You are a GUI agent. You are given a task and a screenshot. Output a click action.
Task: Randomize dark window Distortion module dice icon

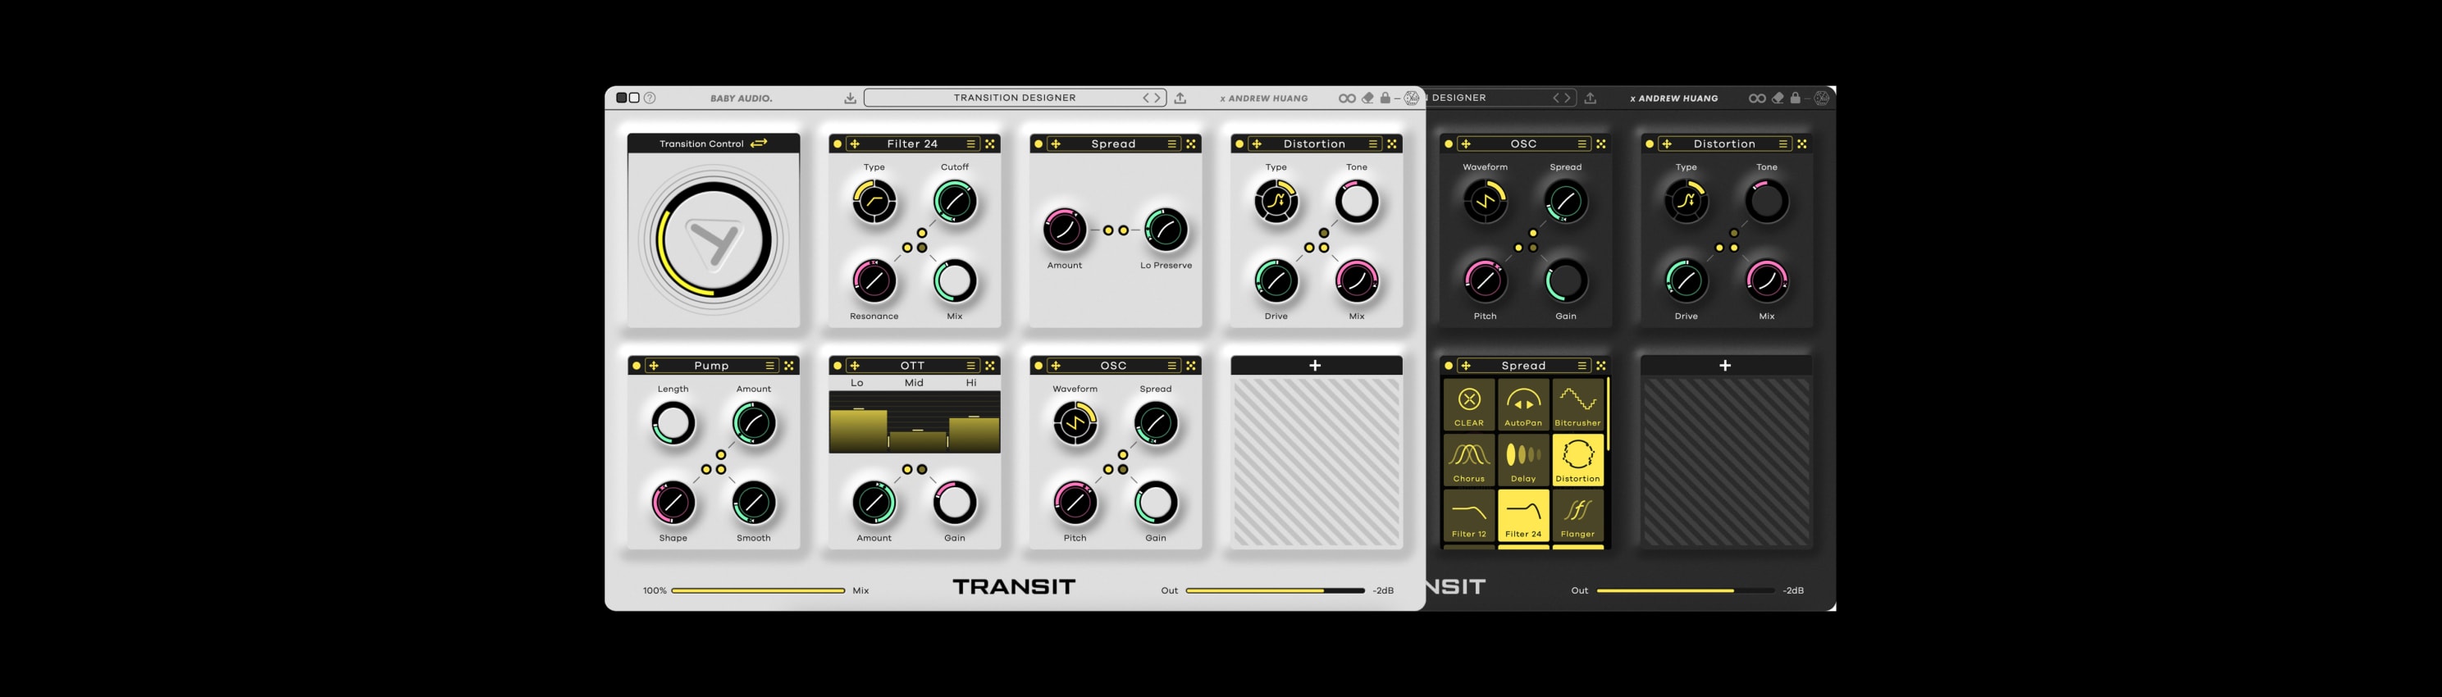pos(1803,144)
